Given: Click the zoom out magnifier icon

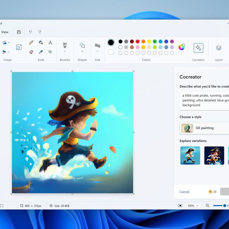Looking at the screenshot, I should [x=208, y=206].
